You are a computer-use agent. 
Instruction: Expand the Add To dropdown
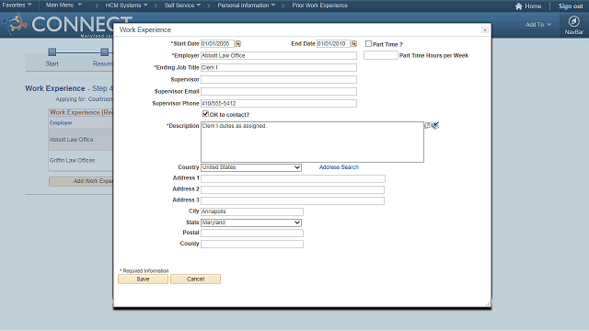pos(537,25)
